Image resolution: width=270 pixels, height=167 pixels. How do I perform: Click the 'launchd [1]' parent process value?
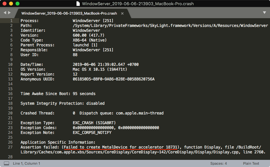point(85,45)
